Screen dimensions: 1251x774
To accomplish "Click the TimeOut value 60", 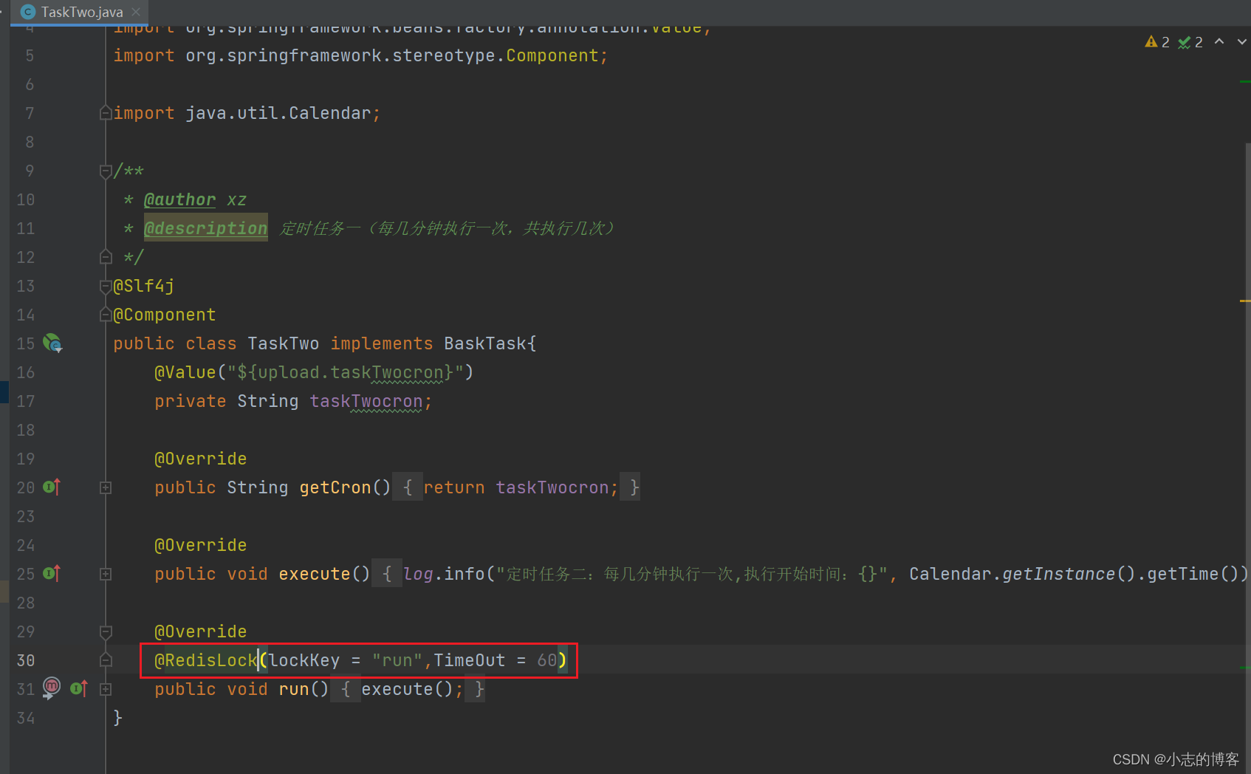I will point(546,660).
